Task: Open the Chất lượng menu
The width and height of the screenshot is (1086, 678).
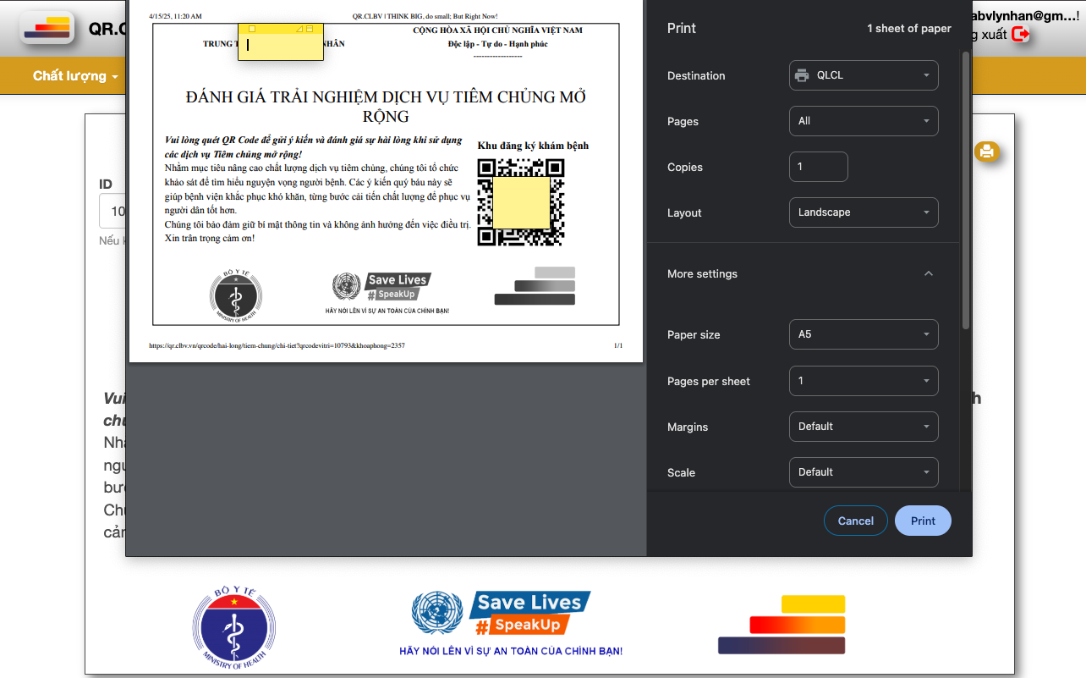Action: (x=74, y=76)
